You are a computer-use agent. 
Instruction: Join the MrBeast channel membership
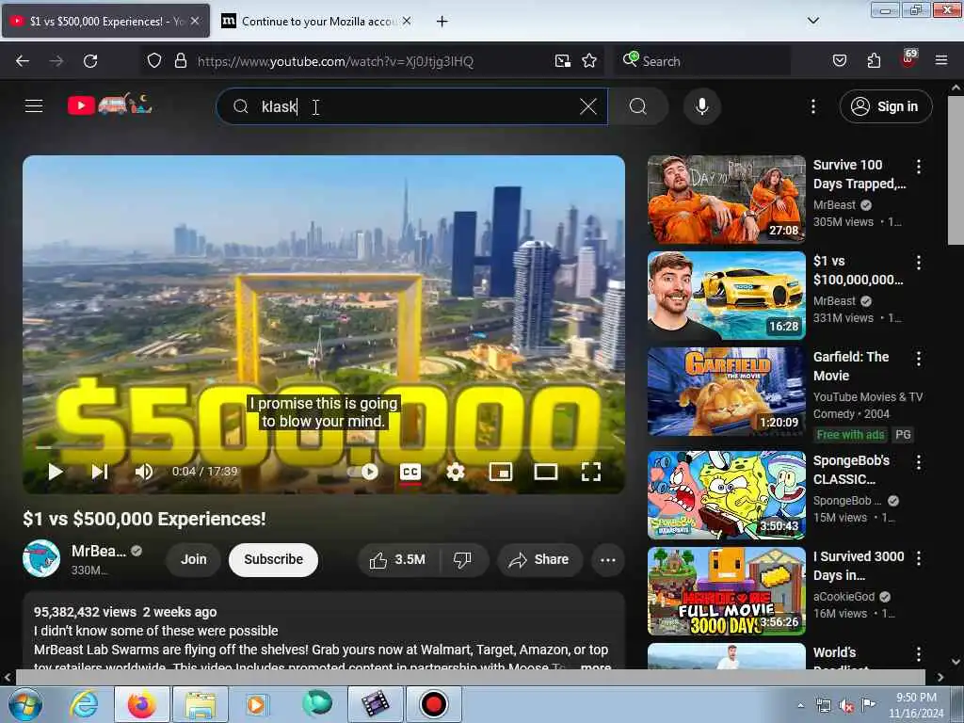tap(193, 559)
